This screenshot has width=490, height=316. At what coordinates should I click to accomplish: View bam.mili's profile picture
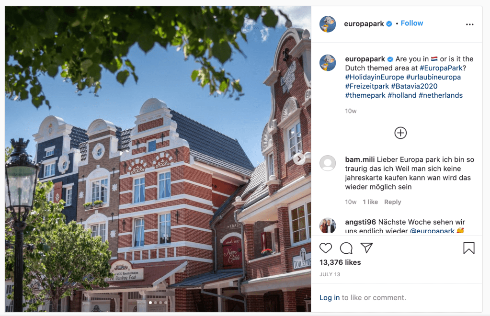click(328, 163)
